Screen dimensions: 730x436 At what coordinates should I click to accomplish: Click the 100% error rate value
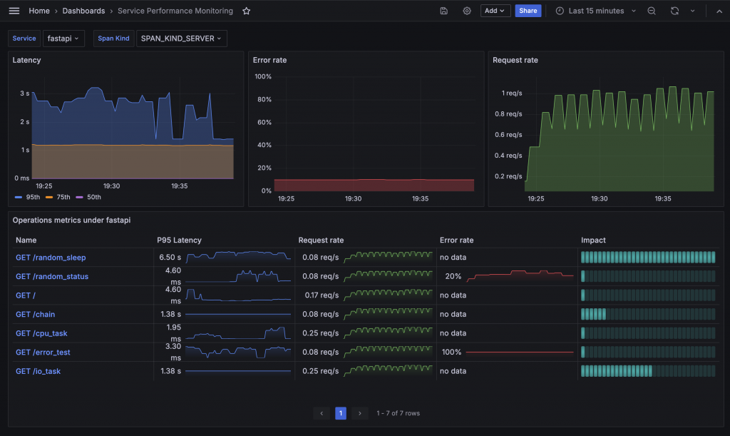451,353
